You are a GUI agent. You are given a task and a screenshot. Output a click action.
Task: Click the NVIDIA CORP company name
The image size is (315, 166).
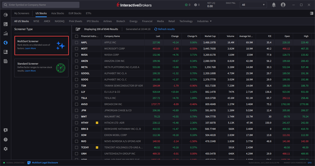(111, 55)
